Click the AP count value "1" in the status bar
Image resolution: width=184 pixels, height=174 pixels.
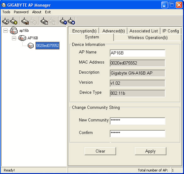click(173, 170)
